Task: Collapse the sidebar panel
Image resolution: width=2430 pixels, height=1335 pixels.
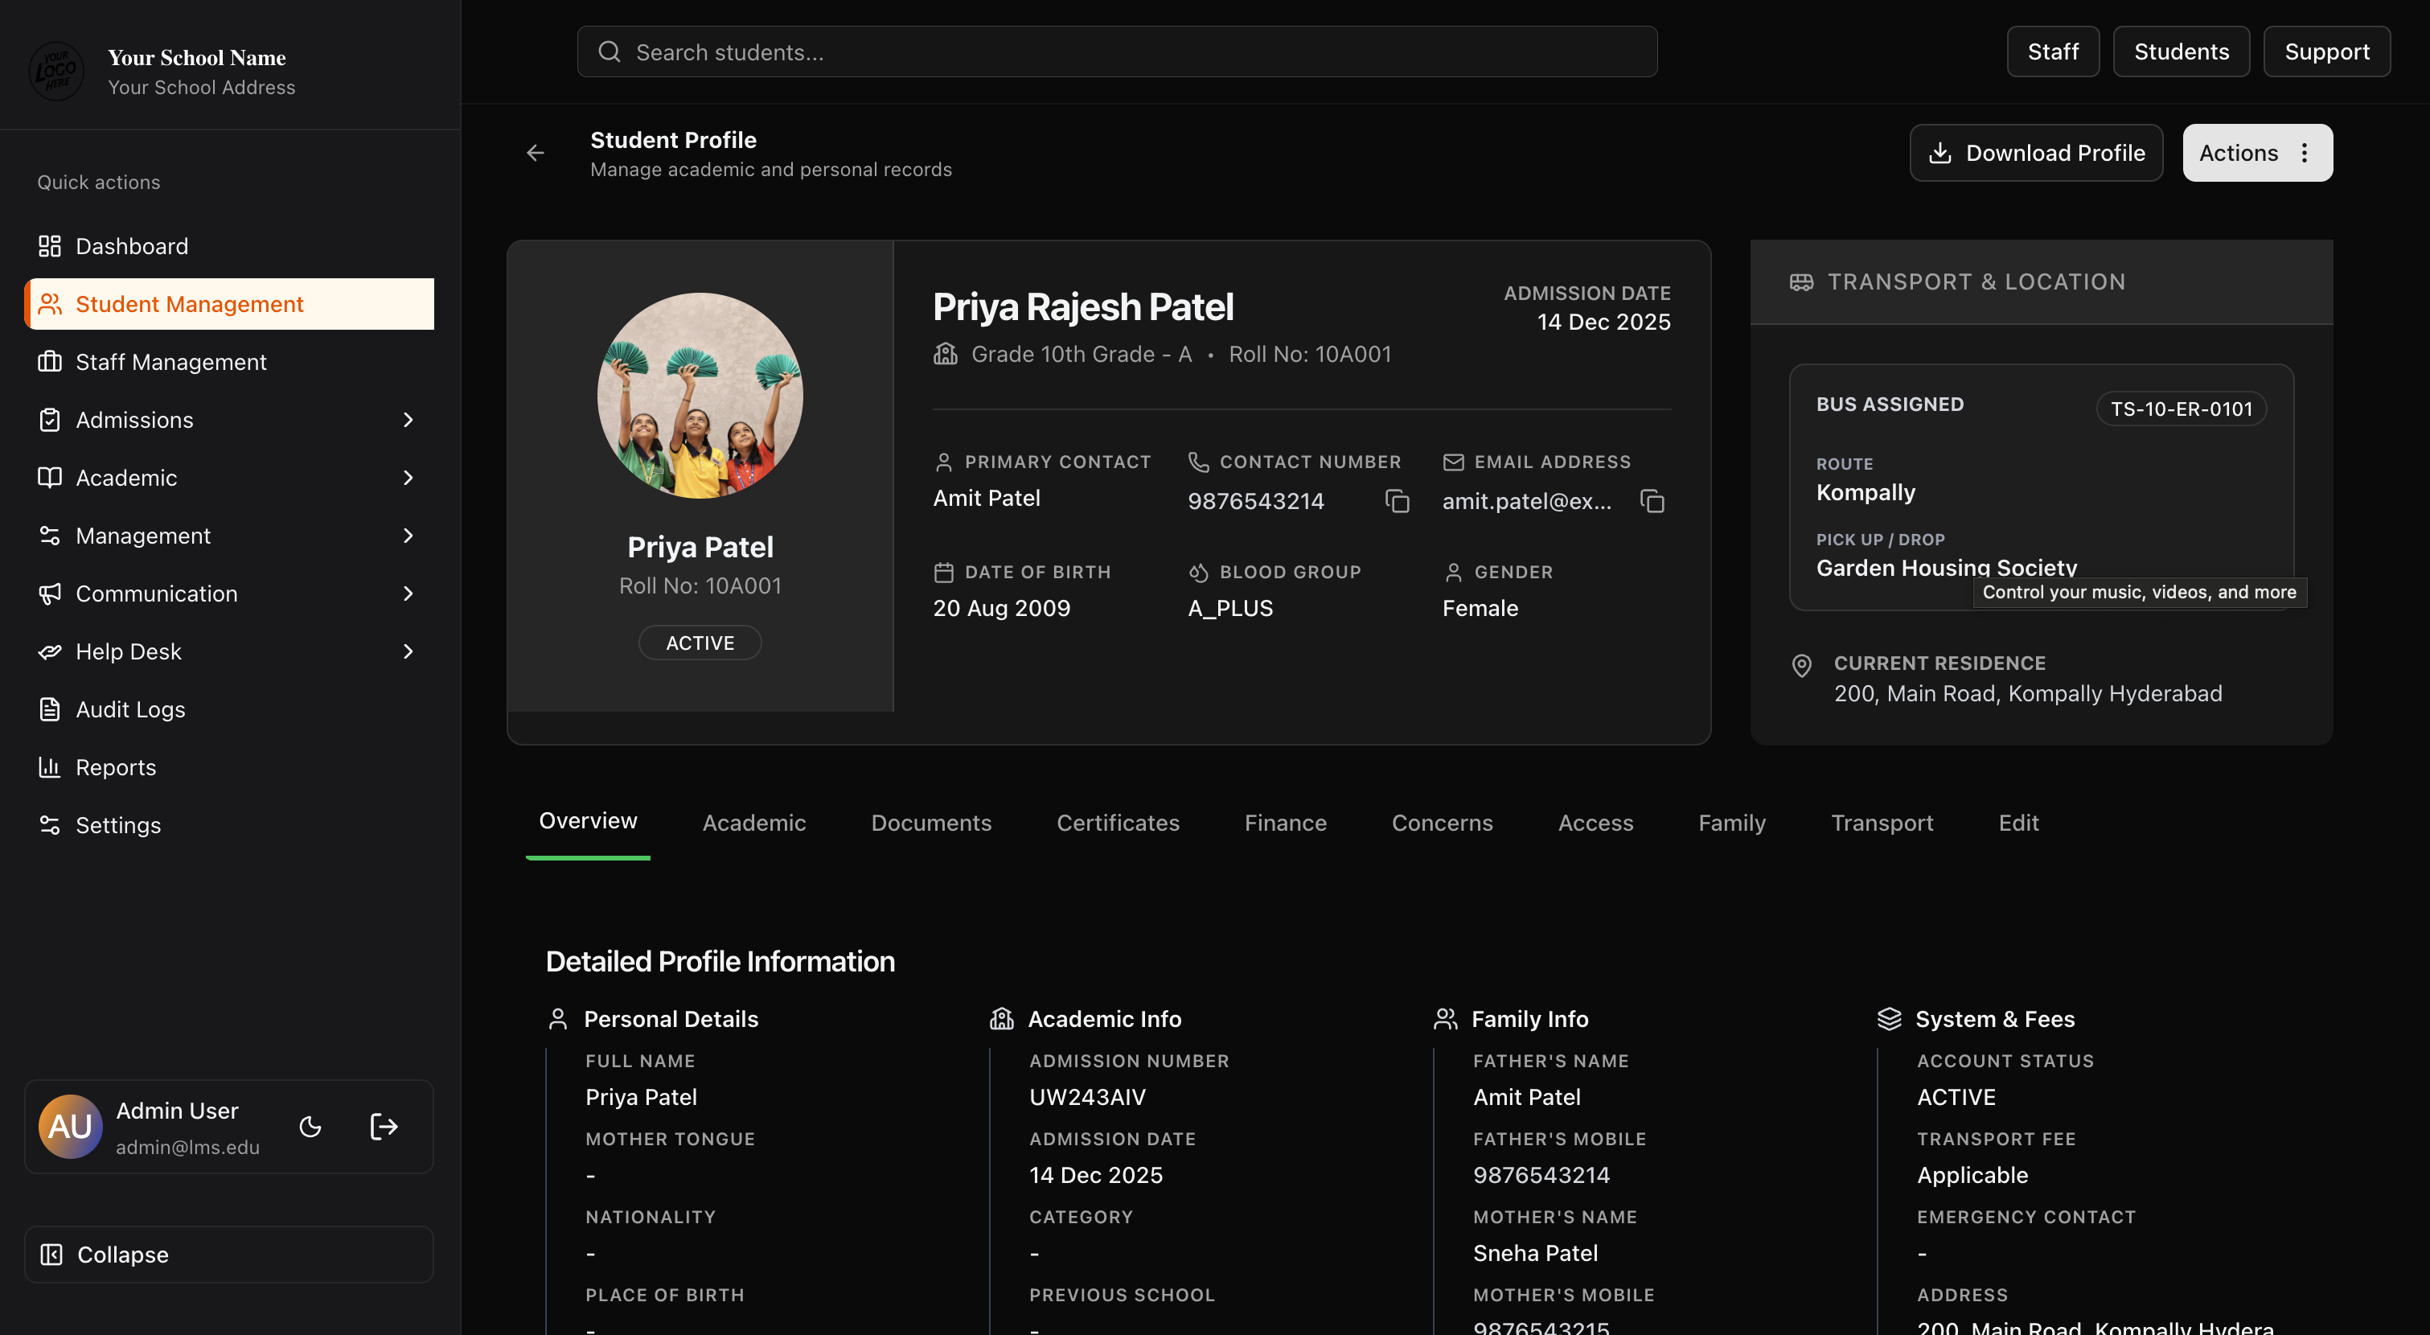Action: point(229,1255)
